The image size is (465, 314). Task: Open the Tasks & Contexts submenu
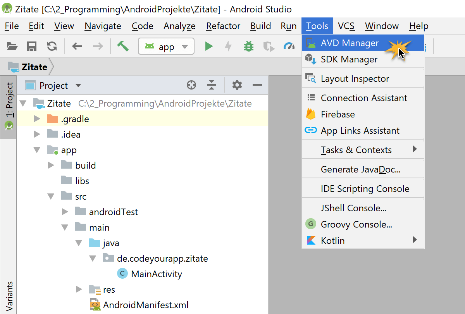pos(363,150)
